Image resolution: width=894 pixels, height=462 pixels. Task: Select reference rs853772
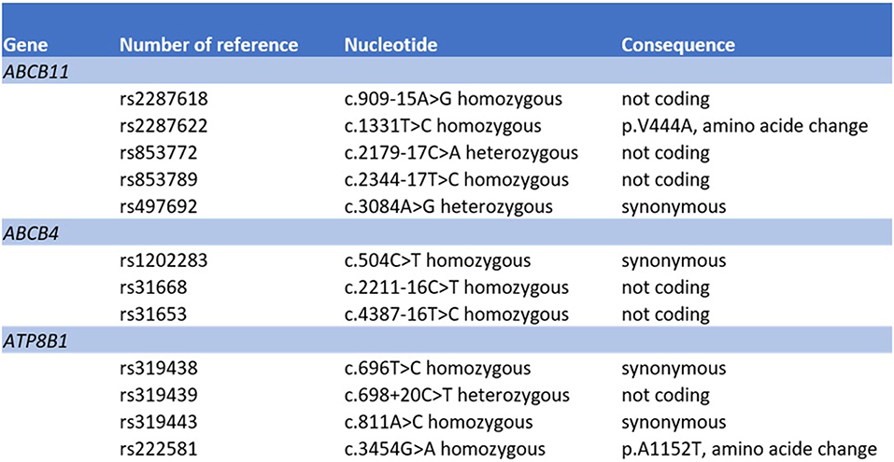158,153
